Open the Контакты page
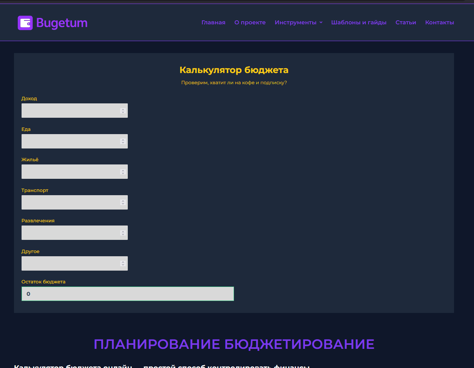Viewport: 474px width, 368px height. [x=439, y=22]
